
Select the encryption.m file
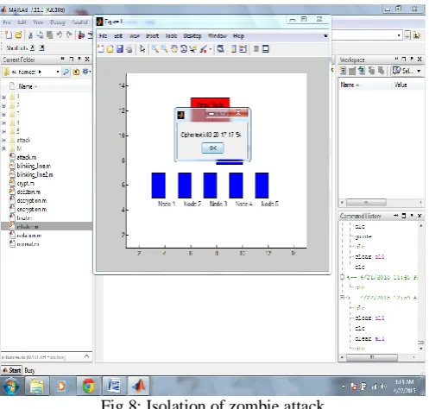(x=32, y=210)
